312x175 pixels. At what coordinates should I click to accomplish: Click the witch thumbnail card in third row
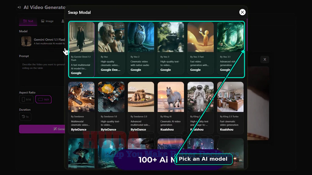tap(81, 153)
